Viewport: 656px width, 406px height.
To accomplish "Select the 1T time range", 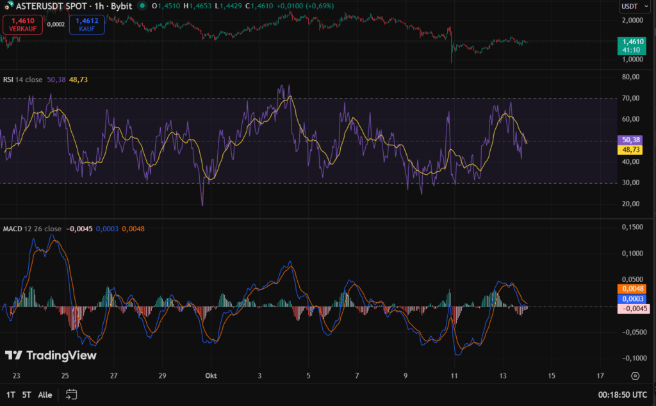I will (x=10, y=395).
